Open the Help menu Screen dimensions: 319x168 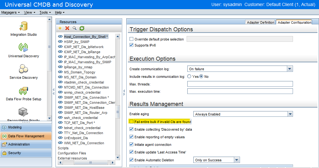coord(60,12)
